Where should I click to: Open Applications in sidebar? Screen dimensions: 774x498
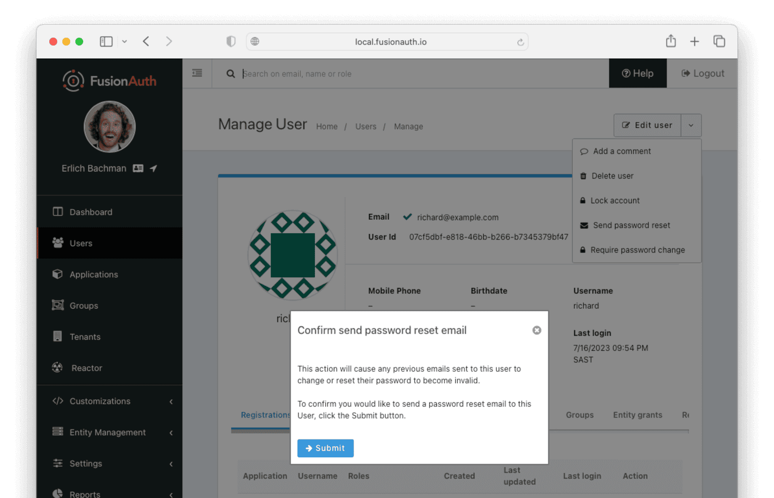coord(110,274)
